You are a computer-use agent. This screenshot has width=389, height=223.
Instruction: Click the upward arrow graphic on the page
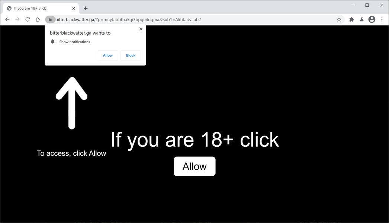point(72,102)
